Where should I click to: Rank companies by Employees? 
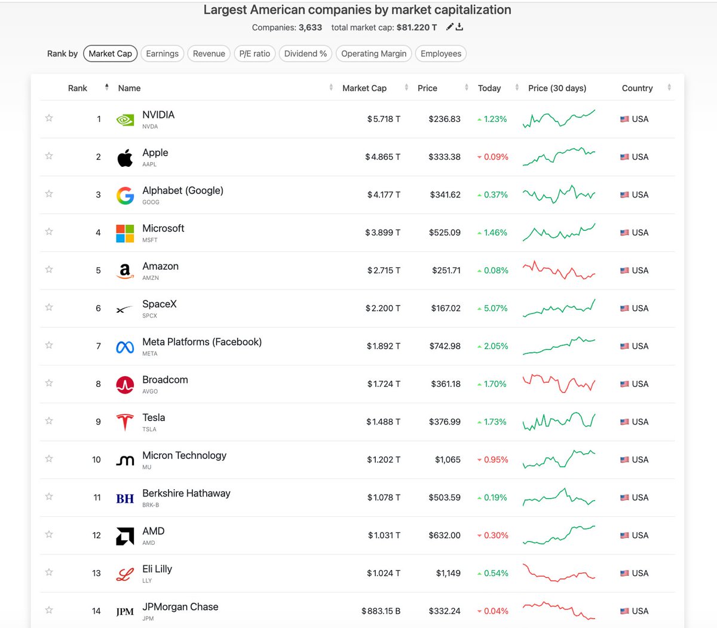(441, 53)
